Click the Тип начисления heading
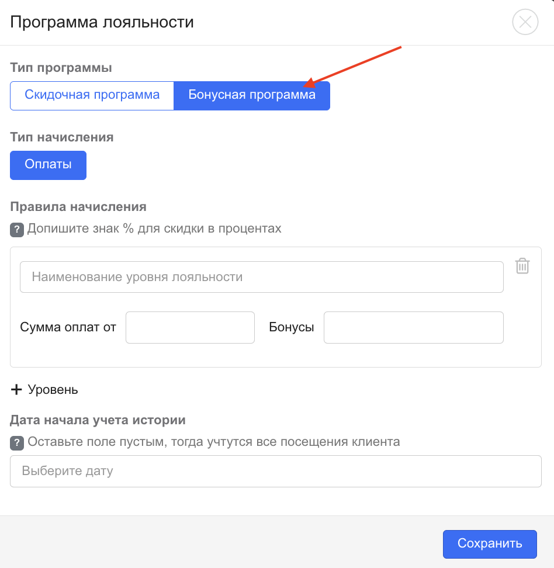The height and width of the screenshot is (568, 554). tap(61, 137)
